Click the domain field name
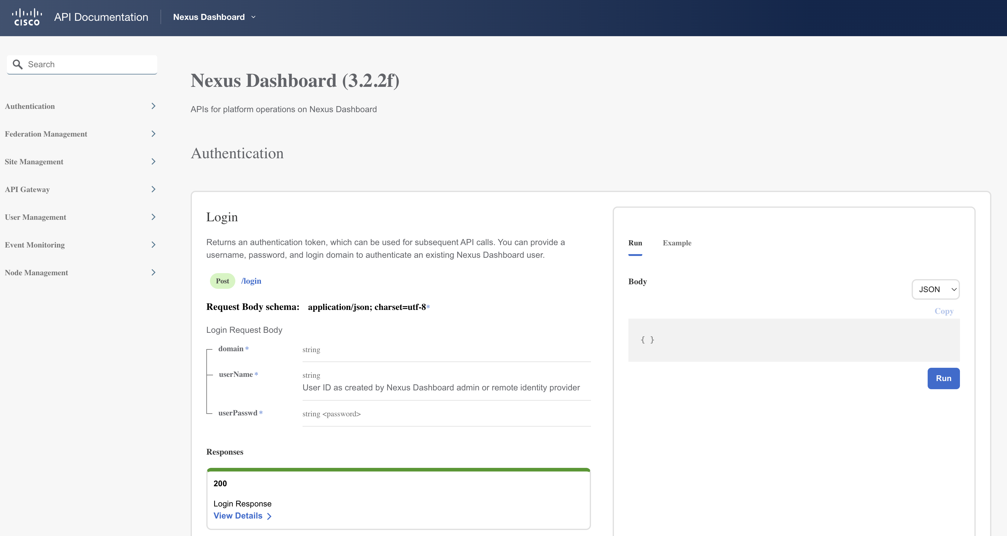This screenshot has height=536, width=1007. point(231,349)
